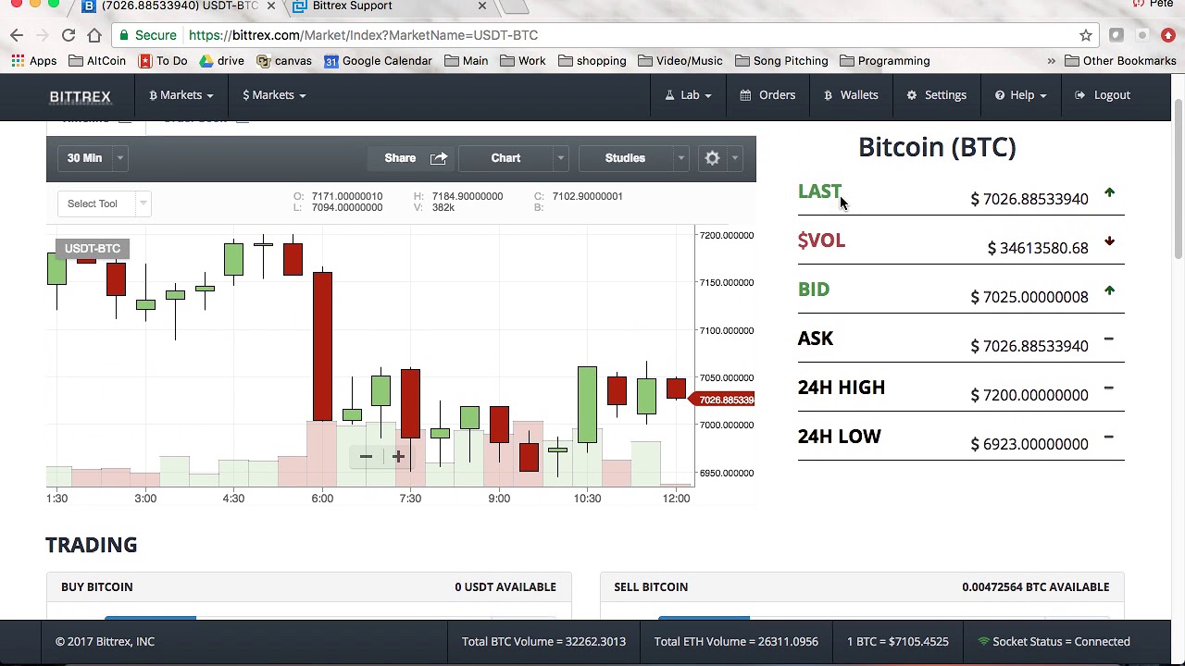Close the Bittrex Support tab
Screen dimensions: 1185x666
point(482,6)
